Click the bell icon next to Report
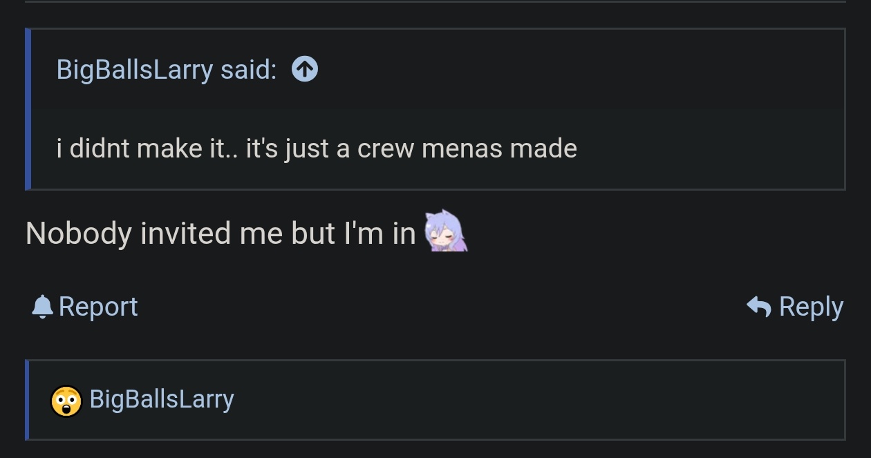871x458 pixels. tap(42, 307)
